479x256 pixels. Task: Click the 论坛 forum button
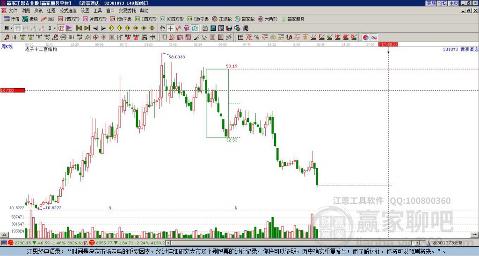click(443, 3)
